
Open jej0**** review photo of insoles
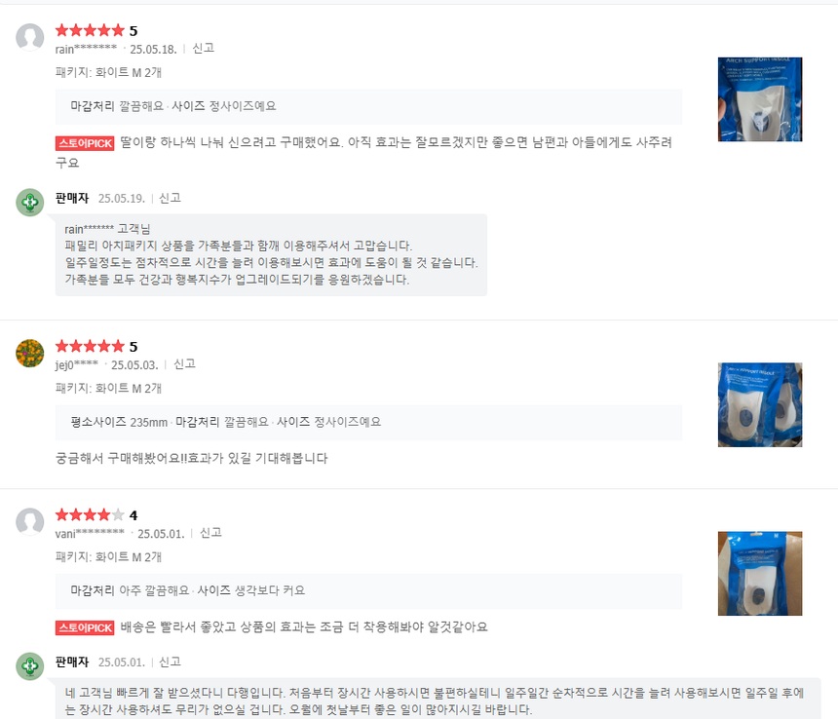coord(760,405)
